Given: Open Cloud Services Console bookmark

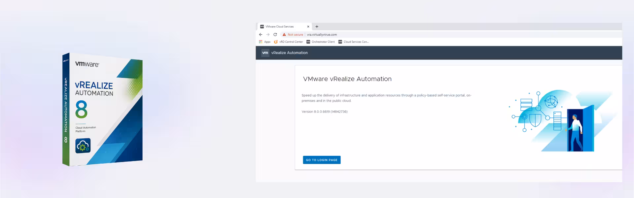Looking at the screenshot, I should click(x=353, y=42).
